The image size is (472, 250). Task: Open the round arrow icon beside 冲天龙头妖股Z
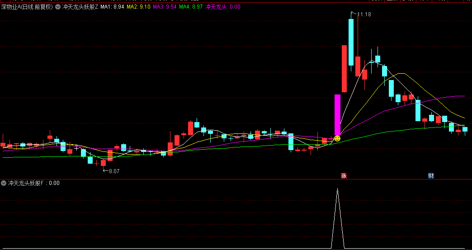[57, 7]
